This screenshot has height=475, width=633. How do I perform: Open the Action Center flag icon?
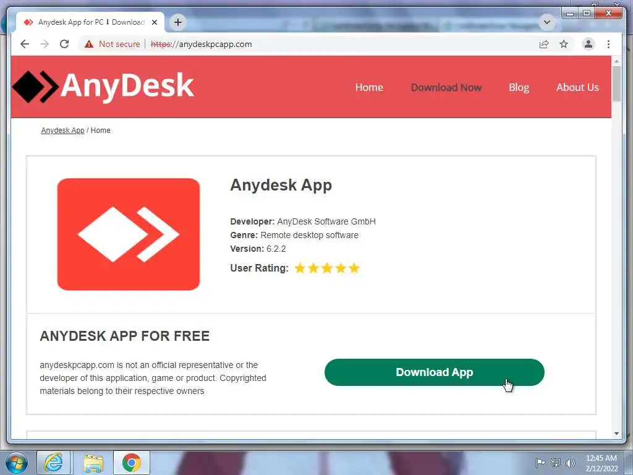(540, 463)
